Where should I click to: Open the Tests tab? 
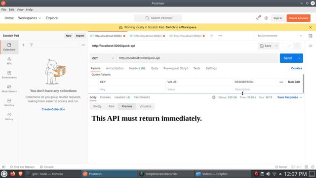[197, 68]
